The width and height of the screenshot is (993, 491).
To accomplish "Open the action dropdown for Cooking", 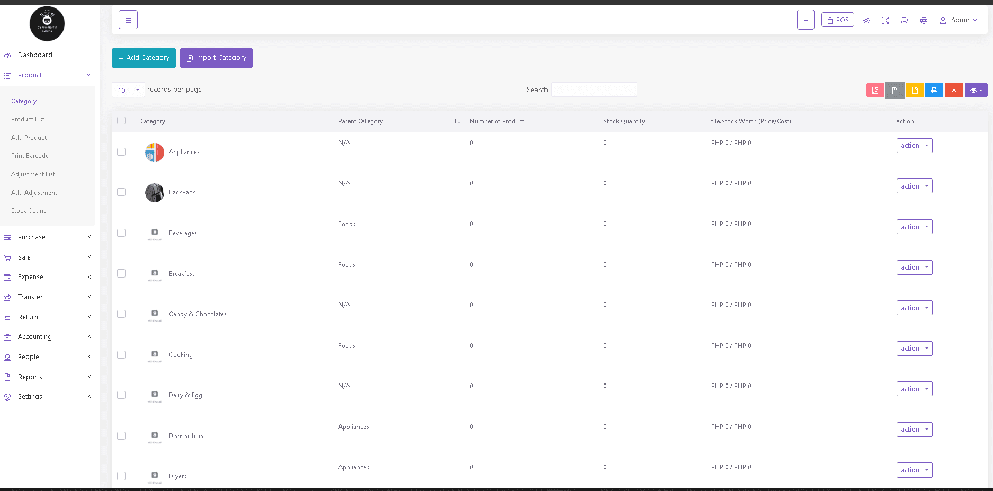I will tap(914, 349).
